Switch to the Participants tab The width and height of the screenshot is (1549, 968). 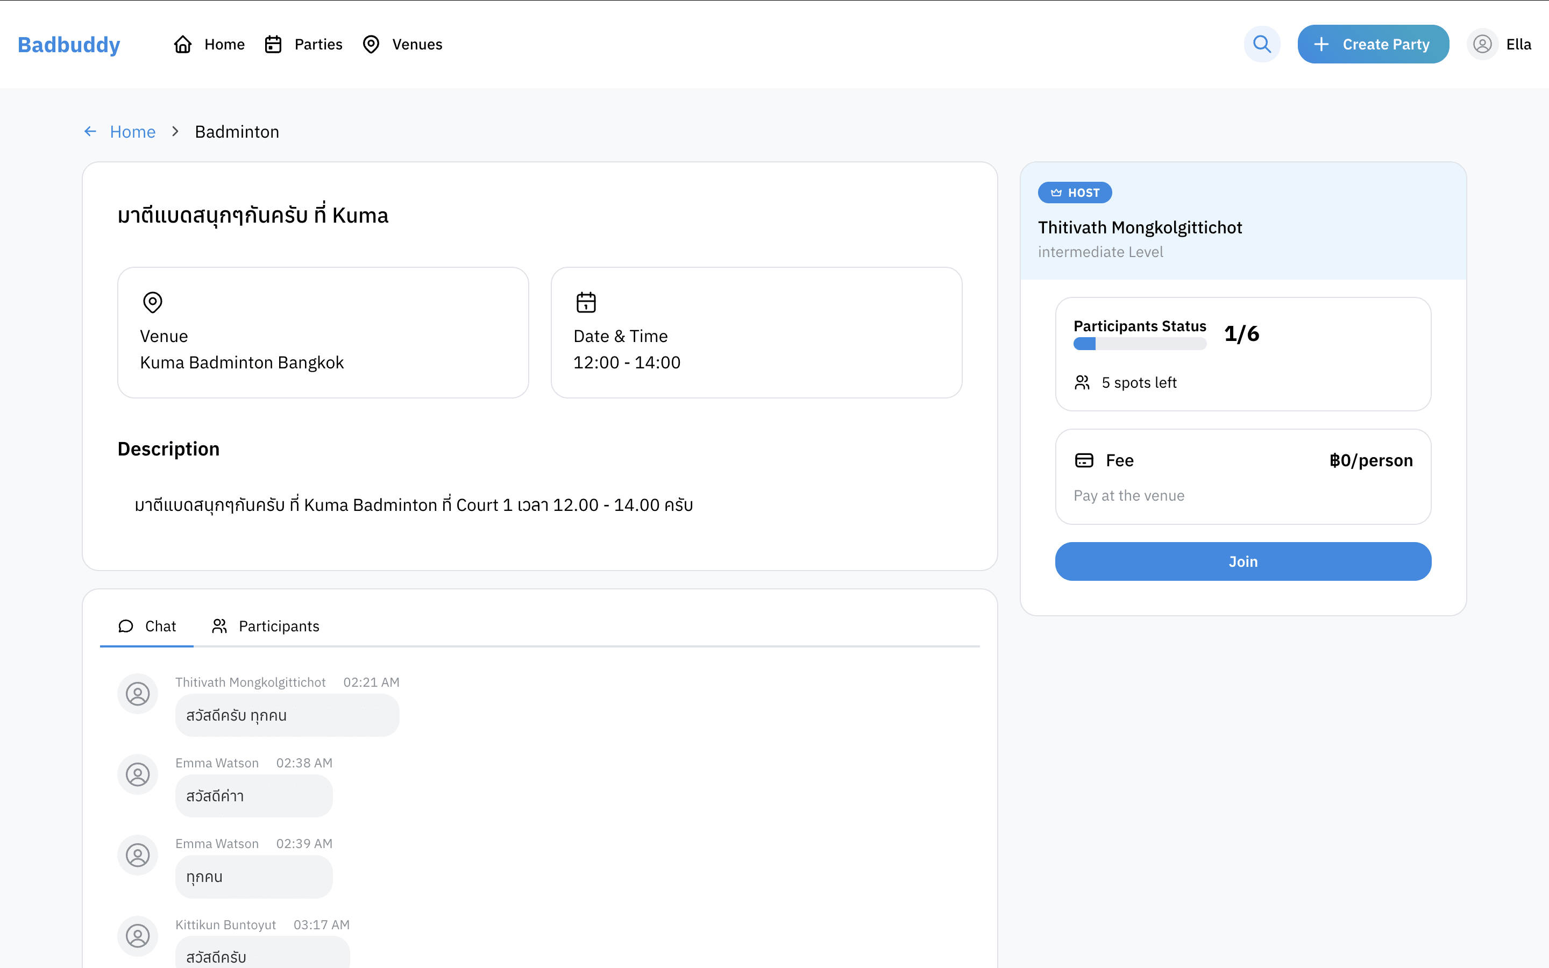point(266,625)
